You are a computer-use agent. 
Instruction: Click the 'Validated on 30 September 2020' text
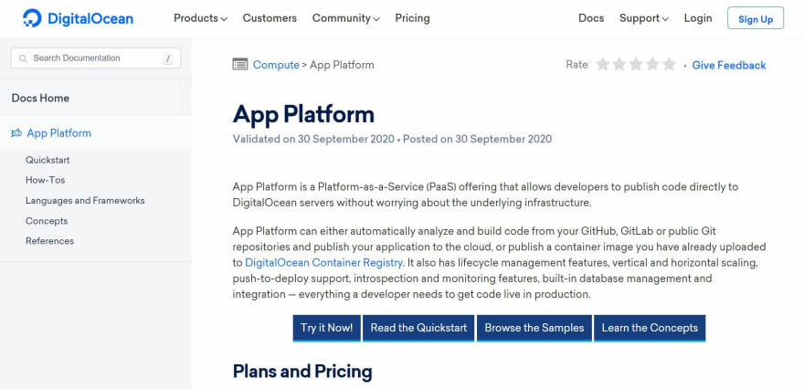pyautogui.click(x=313, y=139)
